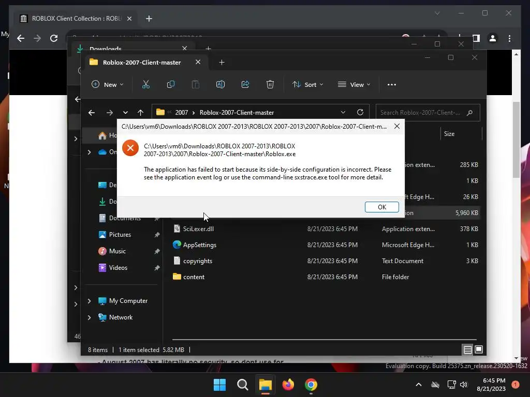The width and height of the screenshot is (530, 397).
Task: Switch to details view layout
Action: point(467,350)
